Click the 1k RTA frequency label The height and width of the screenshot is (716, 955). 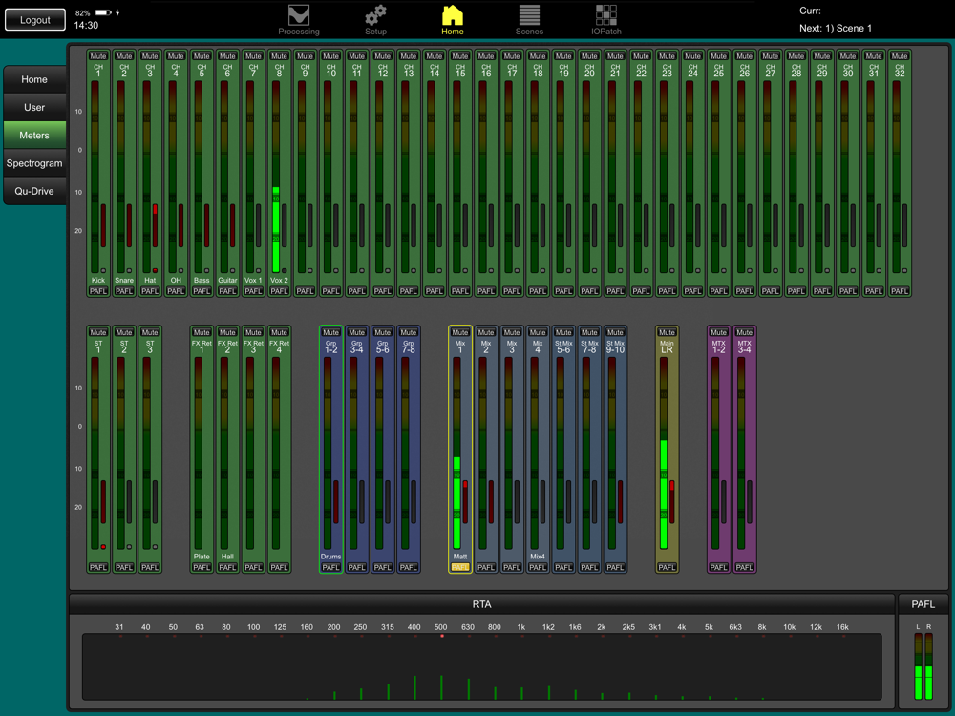pyautogui.click(x=521, y=627)
